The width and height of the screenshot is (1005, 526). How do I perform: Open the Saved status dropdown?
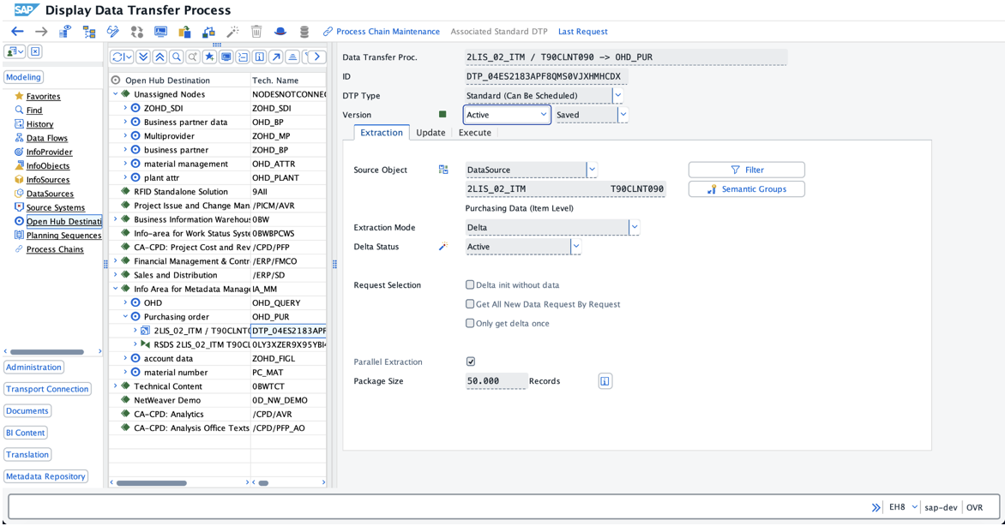click(623, 115)
